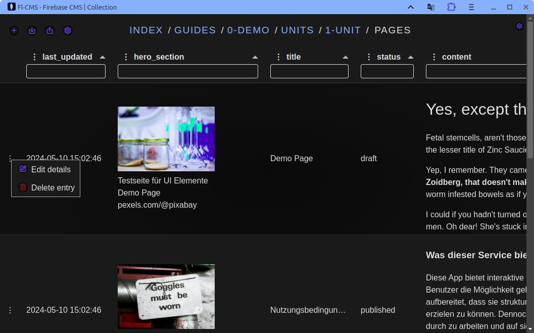Navigate to GUIDES via the breadcrumb
The width and height of the screenshot is (534, 333).
(195, 30)
